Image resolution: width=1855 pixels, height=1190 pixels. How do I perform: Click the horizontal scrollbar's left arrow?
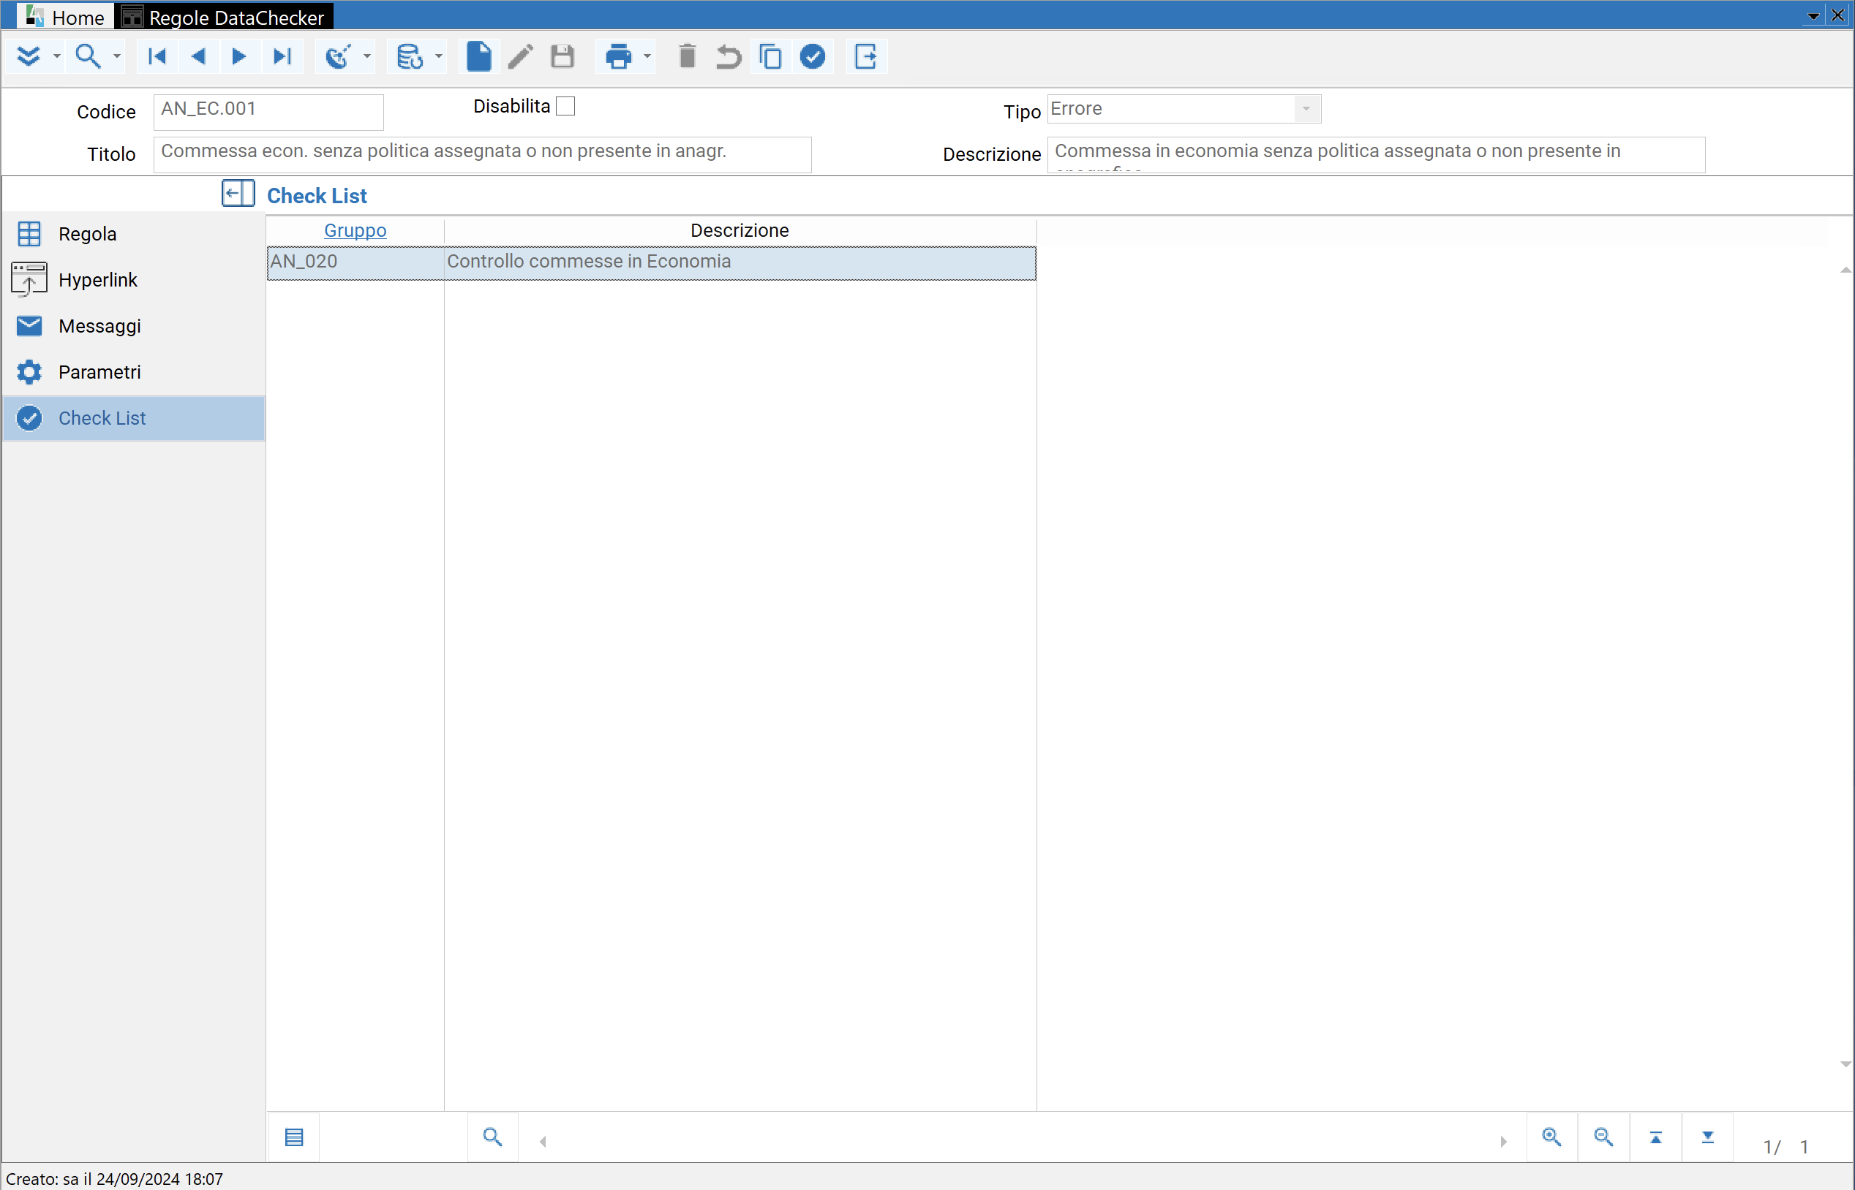point(543,1141)
